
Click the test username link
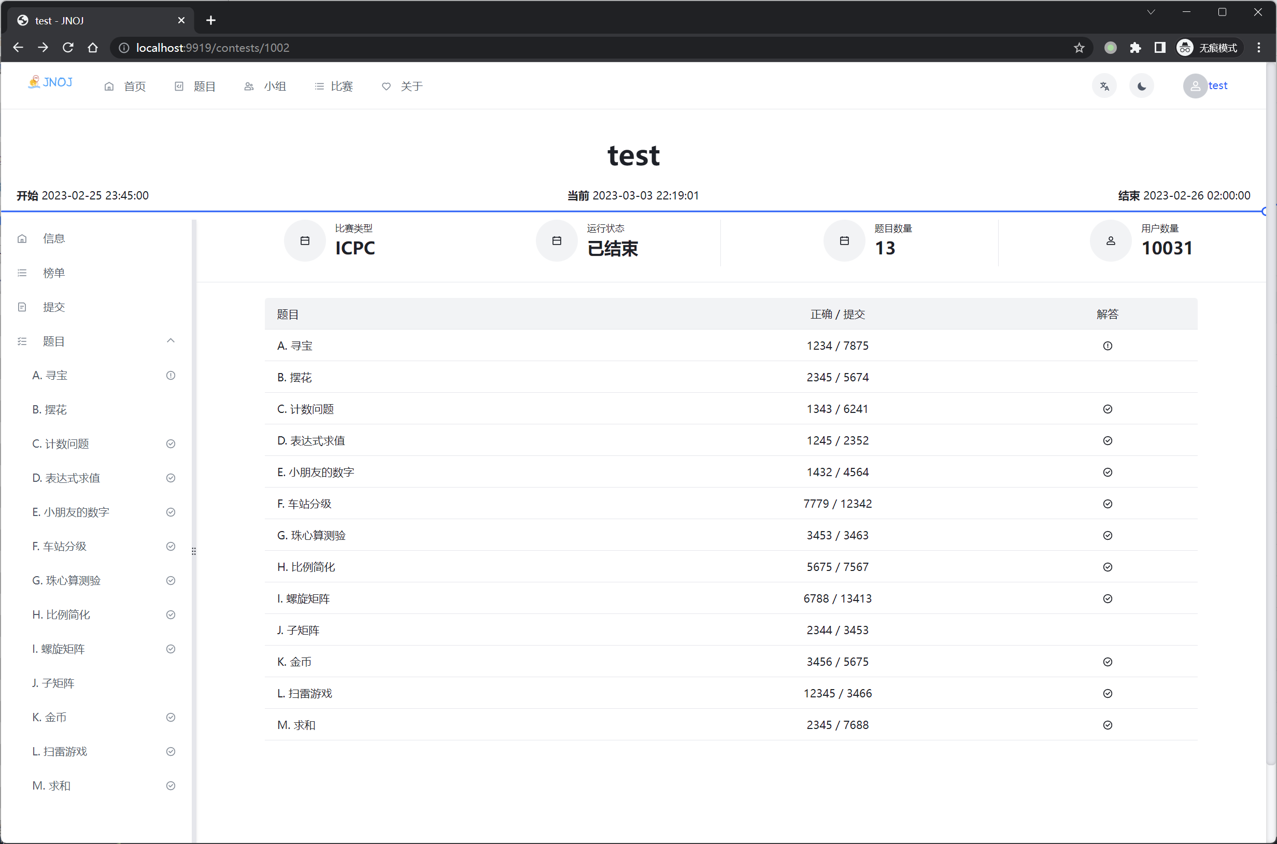click(1218, 85)
